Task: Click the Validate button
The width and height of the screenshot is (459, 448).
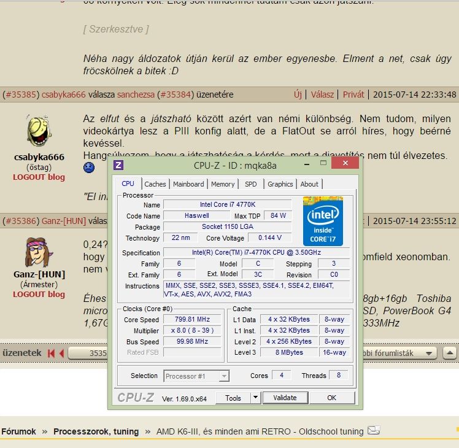Action: point(285,398)
